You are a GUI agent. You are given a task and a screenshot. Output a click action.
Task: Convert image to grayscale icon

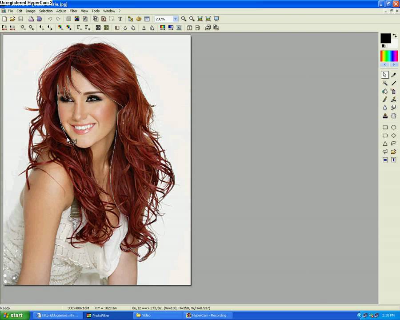(x=98, y=28)
